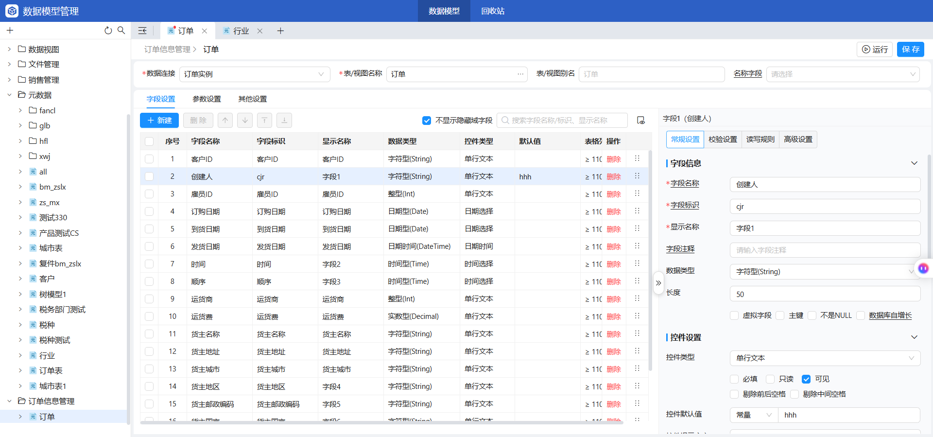Open the 控件类型 dropdown
Viewport: 933px width, 437px height.
[x=825, y=358]
